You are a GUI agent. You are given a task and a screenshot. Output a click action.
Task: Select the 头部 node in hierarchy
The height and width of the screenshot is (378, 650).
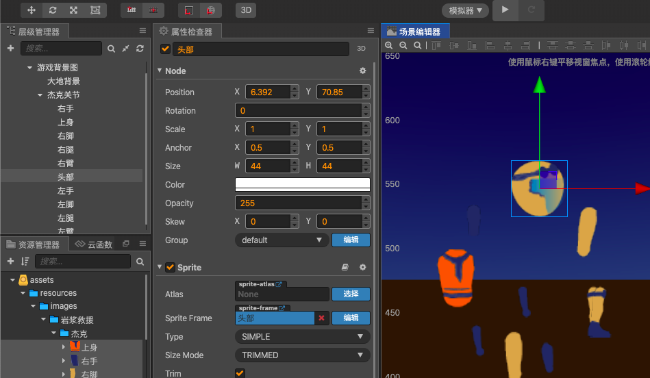[66, 177]
